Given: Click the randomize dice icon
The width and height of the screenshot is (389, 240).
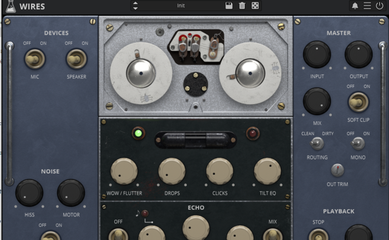Looking at the screenshot, I should click(255, 5).
